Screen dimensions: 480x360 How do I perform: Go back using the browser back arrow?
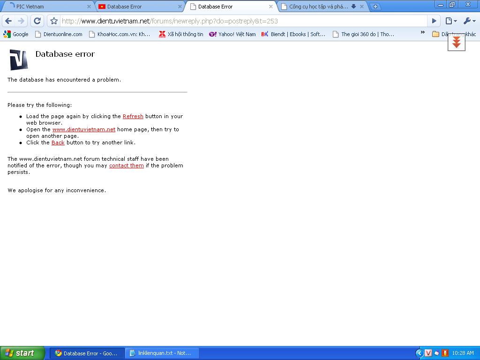click(x=8, y=21)
